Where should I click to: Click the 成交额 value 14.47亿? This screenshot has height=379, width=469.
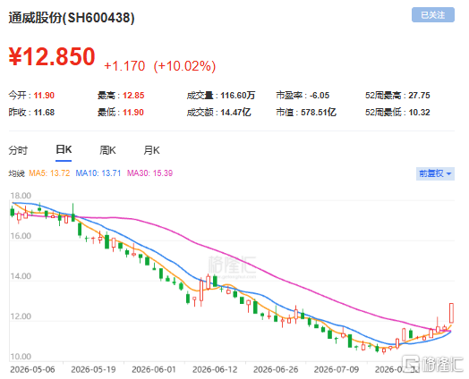pyautogui.click(x=235, y=113)
